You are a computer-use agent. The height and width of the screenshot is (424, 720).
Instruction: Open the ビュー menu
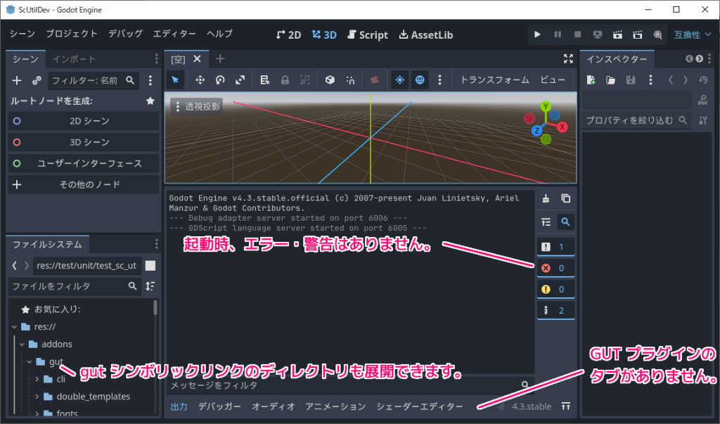pos(553,80)
